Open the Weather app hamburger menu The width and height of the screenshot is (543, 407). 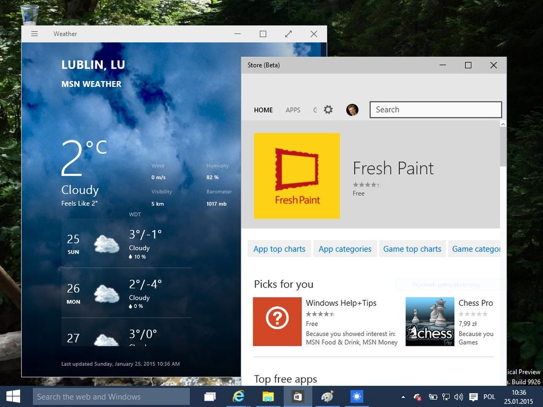click(x=34, y=33)
